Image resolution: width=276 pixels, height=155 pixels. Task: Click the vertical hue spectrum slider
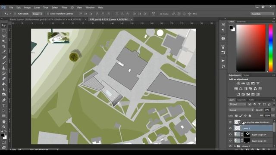(x=271, y=48)
